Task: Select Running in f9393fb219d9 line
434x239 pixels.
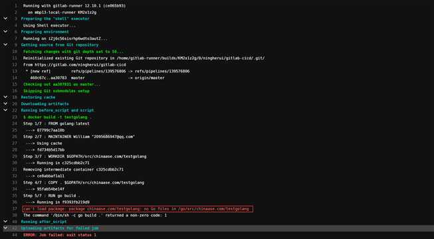Action: pos(57,202)
